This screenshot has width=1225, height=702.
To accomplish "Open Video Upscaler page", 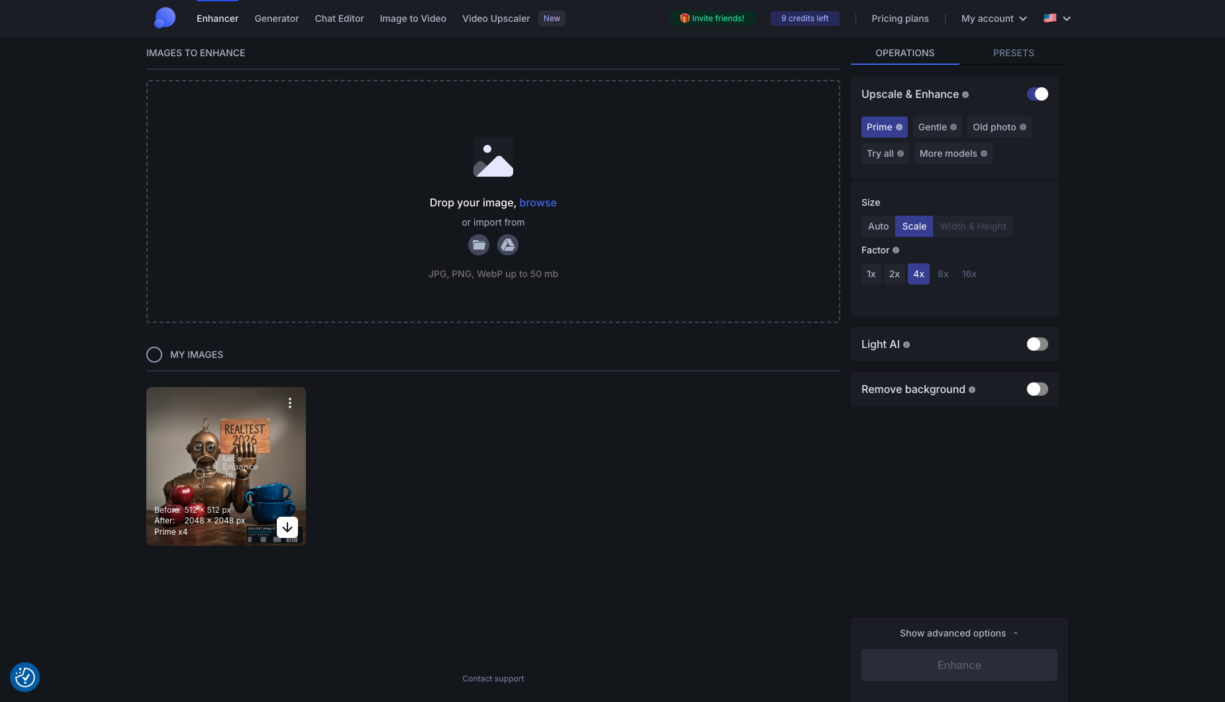I will point(496,19).
